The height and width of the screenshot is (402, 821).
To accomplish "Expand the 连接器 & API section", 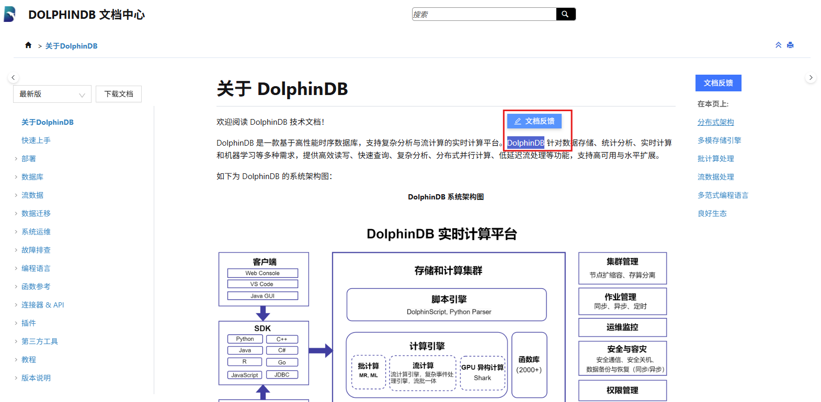I will coord(16,305).
